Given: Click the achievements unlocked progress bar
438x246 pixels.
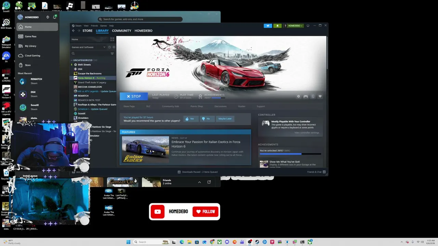Looking at the screenshot, I should point(290,154).
